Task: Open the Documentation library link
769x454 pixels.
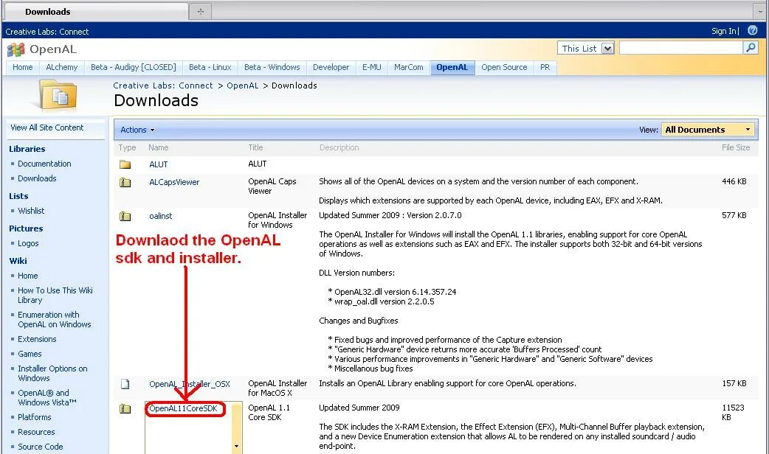Action: (44, 164)
